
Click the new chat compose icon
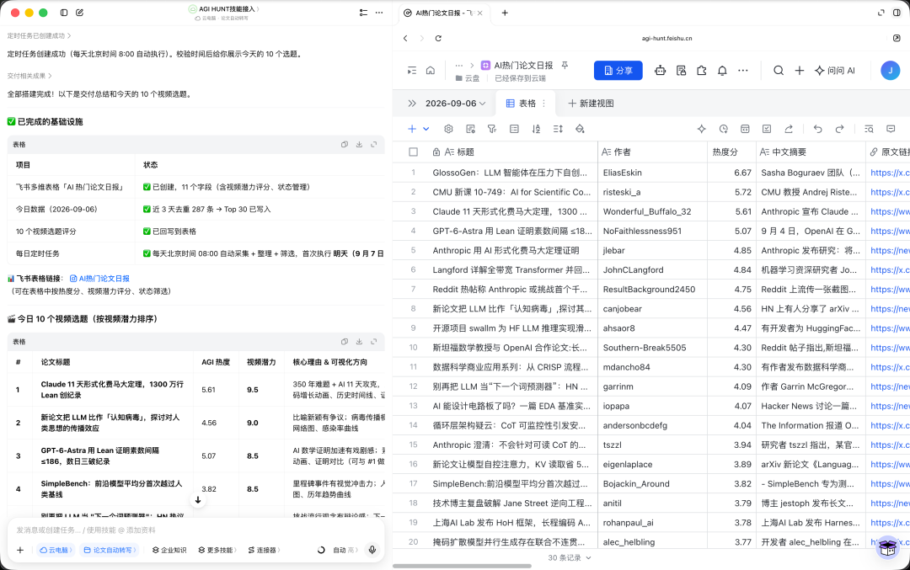(x=79, y=12)
